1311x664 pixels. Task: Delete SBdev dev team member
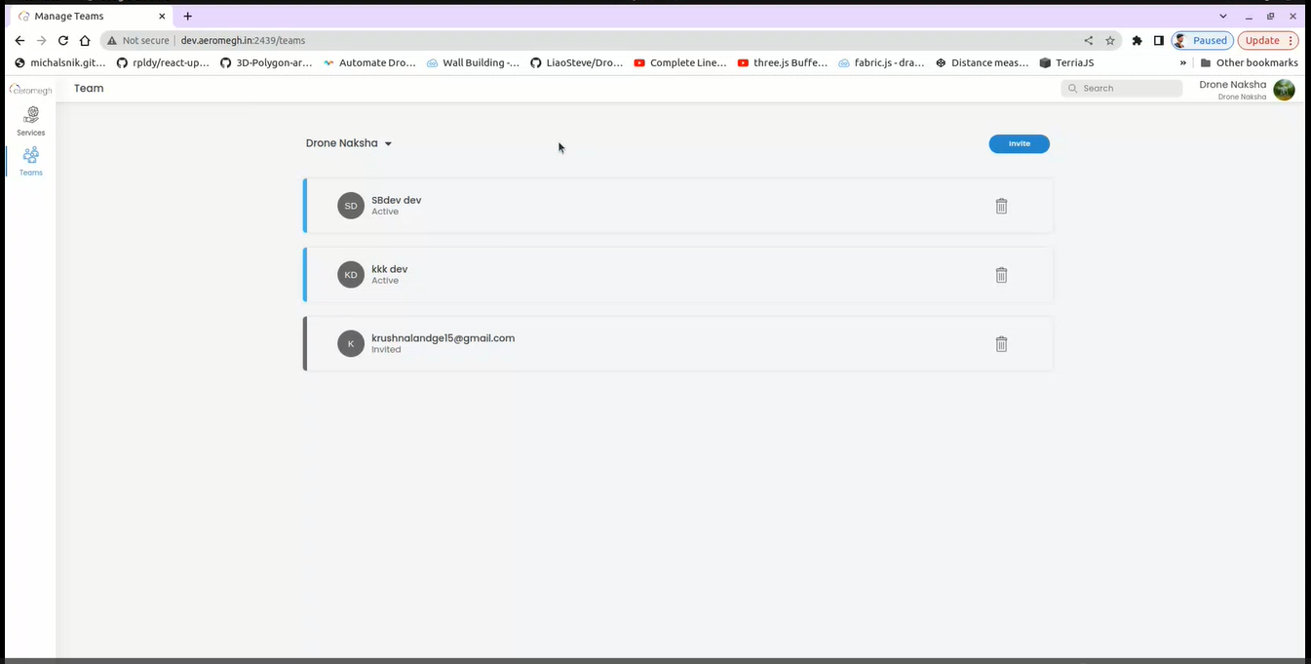(1001, 206)
